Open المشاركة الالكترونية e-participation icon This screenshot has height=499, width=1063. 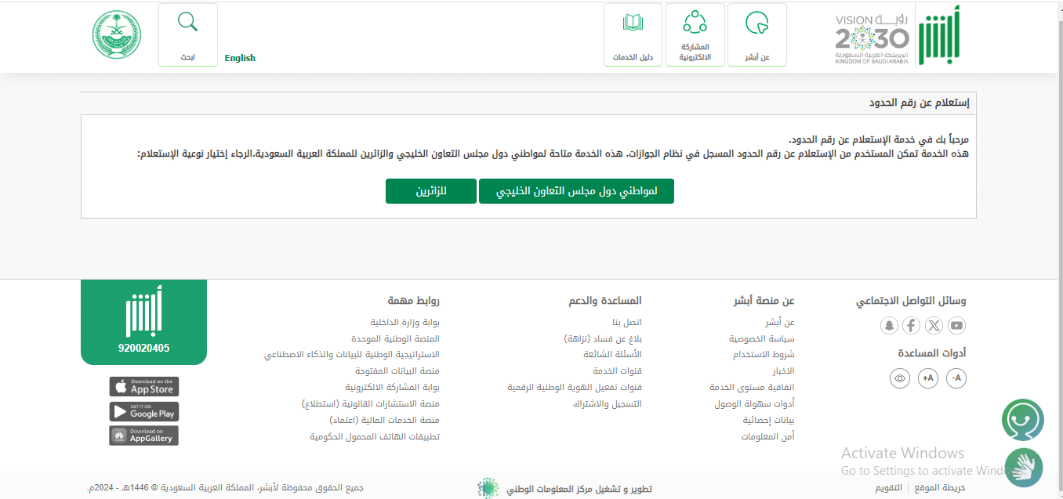click(695, 34)
